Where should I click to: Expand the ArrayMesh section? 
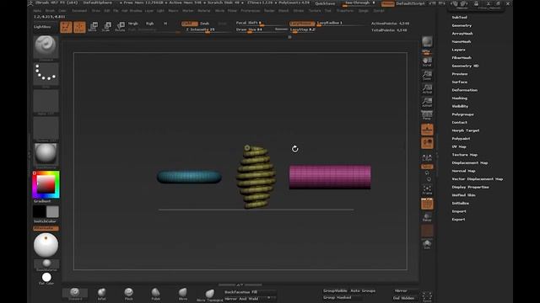click(x=462, y=34)
